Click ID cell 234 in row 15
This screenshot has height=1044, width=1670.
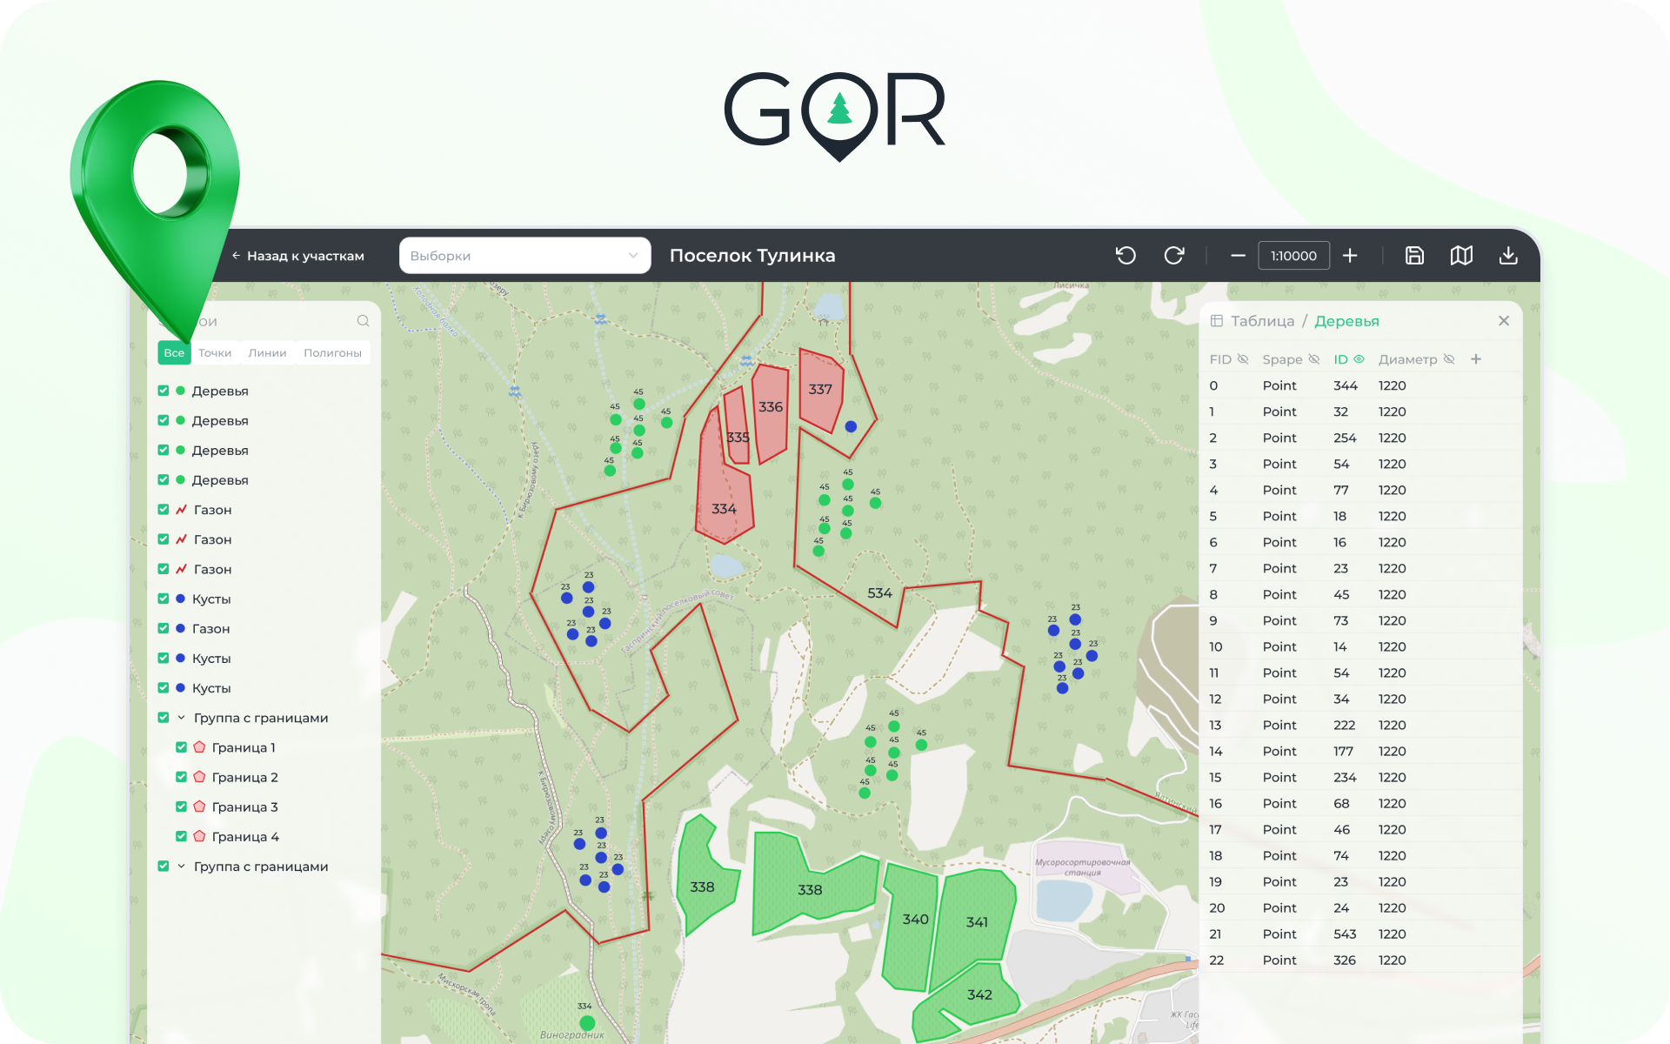tap(1345, 777)
